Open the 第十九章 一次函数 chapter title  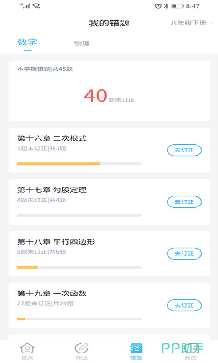click(x=52, y=293)
